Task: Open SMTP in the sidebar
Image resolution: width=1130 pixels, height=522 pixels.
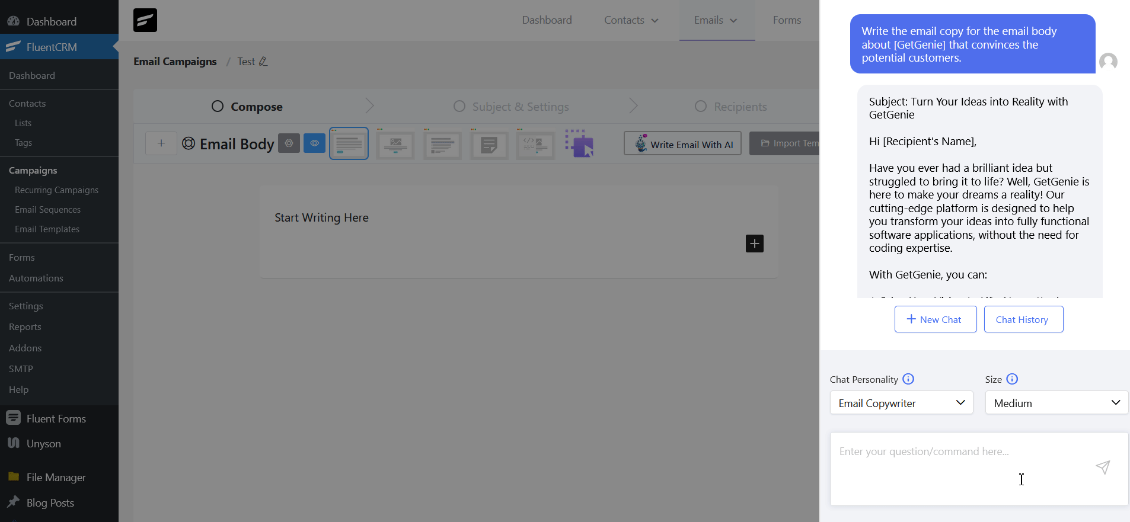Action: 21,369
